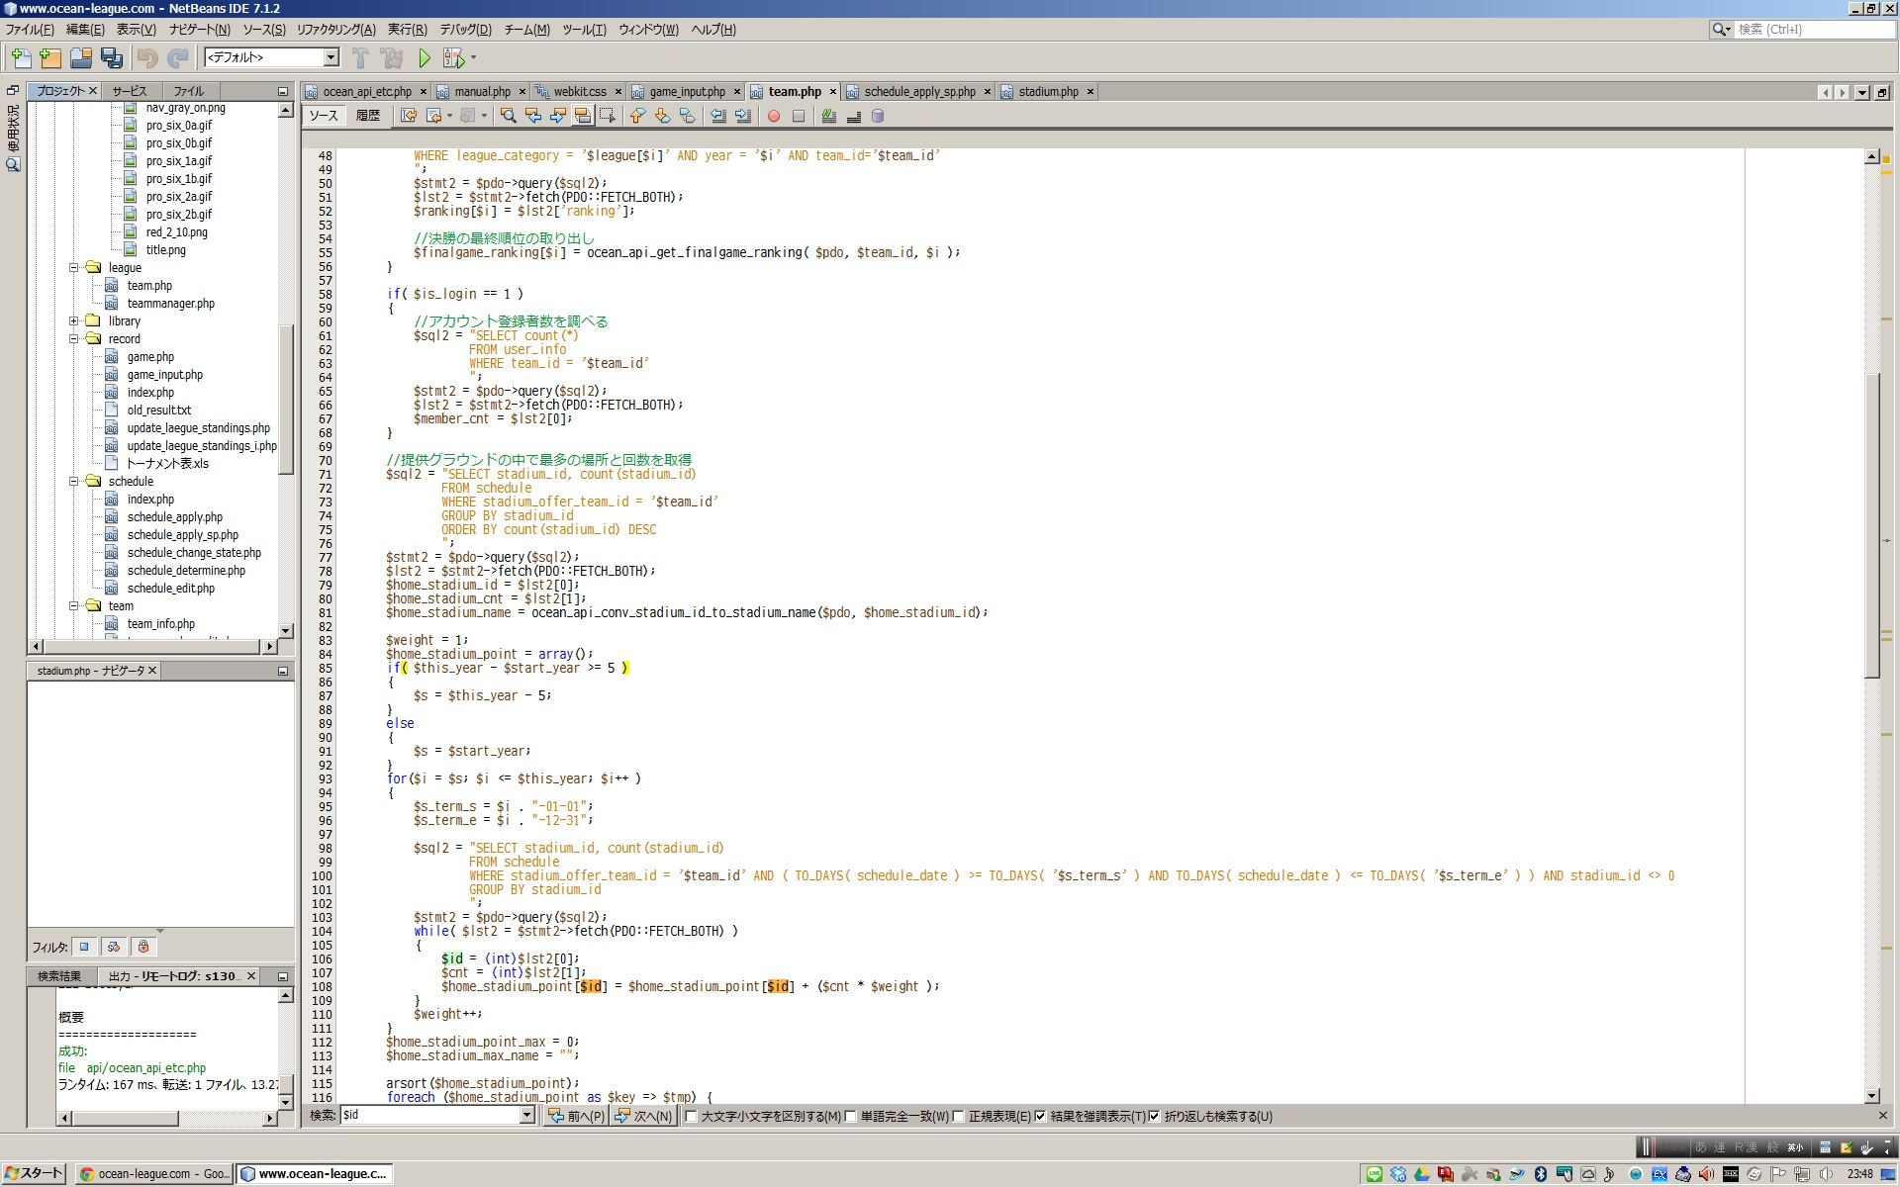1900x1187 pixels.
Task: Start macro recording with the red circle icon
Action: click(x=774, y=116)
